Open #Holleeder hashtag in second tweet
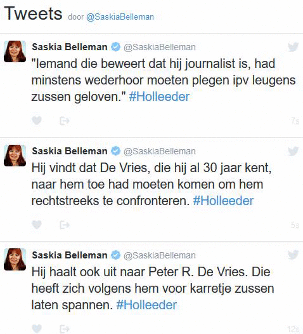 223,201
